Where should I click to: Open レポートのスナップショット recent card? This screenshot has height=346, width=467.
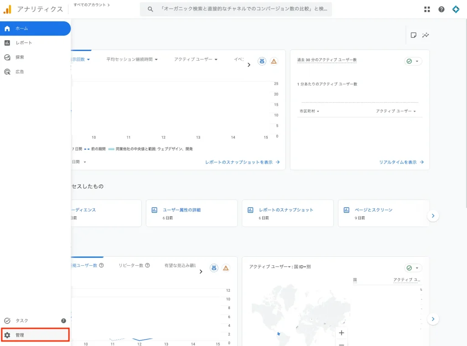(x=287, y=213)
